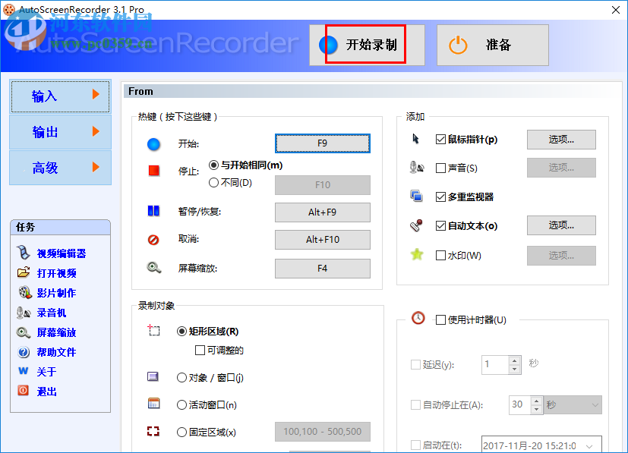Open the 高级 advanced panel
The height and width of the screenshot is (453, 628).
pyautogui.click(x=60, y=167)
